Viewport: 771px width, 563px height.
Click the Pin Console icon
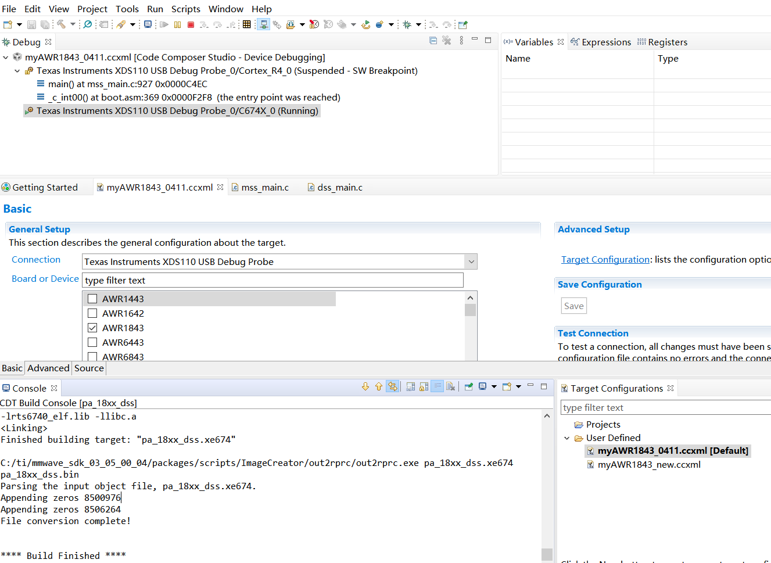pos(468,386)
